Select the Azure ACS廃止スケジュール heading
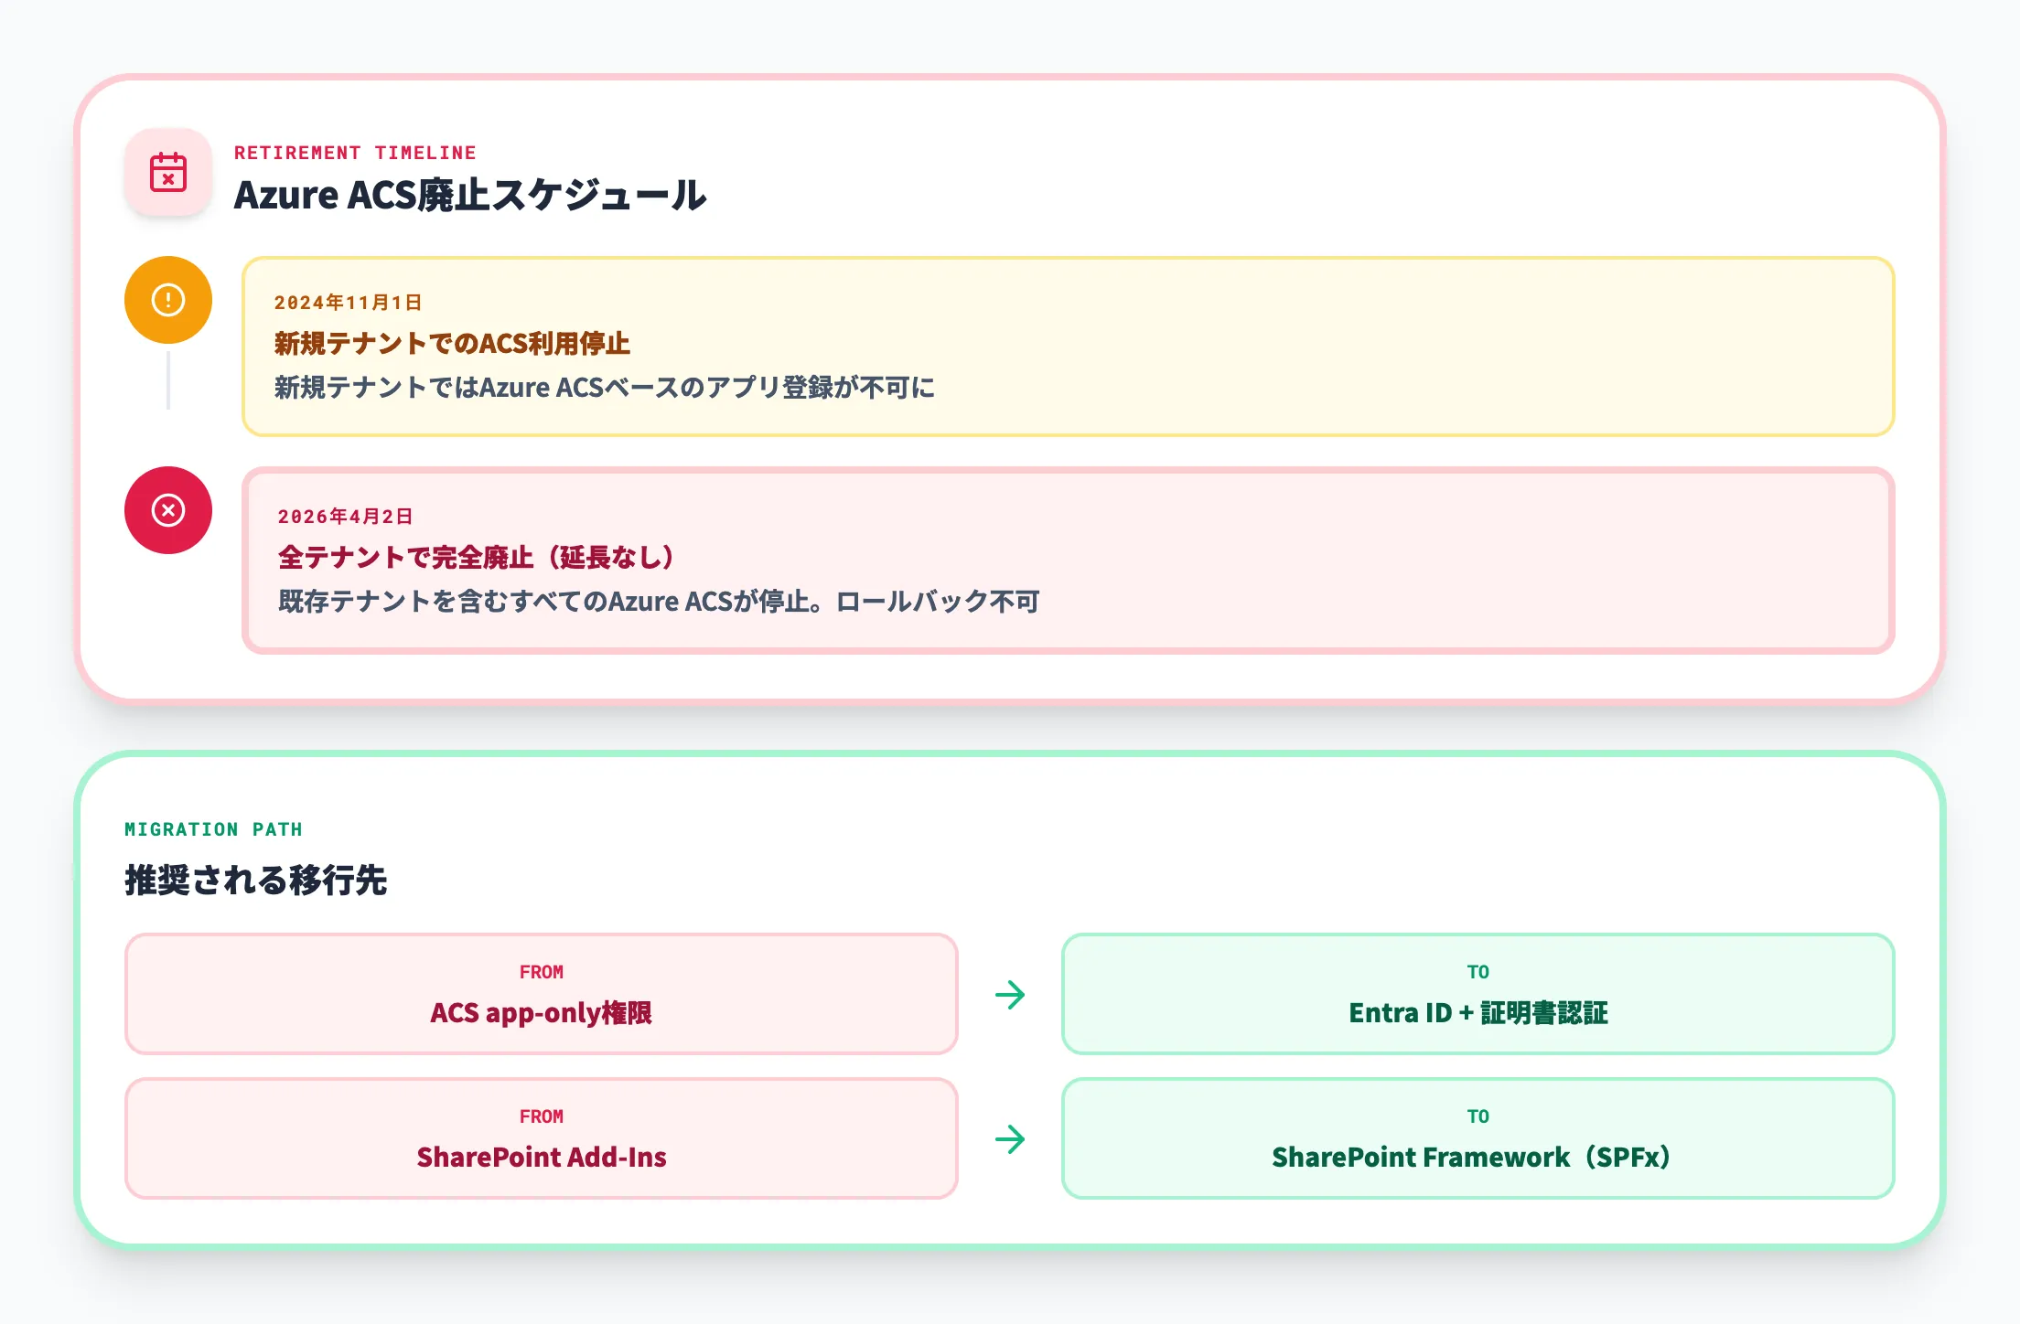The image size is (2020, 1324). [x=471, y=195]
